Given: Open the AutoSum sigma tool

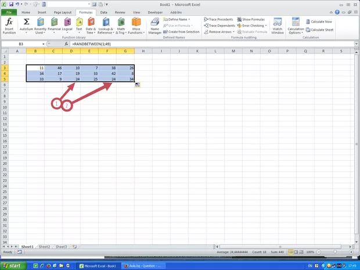Looking at the screenshot, I should [x=26, y=25].
